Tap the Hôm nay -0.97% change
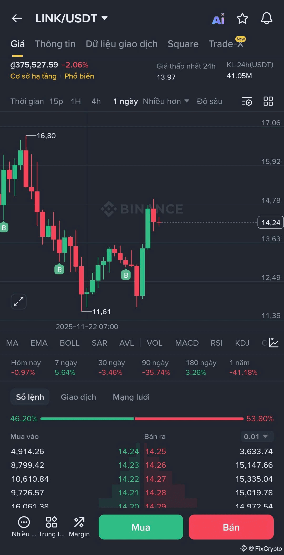Viewport: 284px width, 555px height. 26,367
